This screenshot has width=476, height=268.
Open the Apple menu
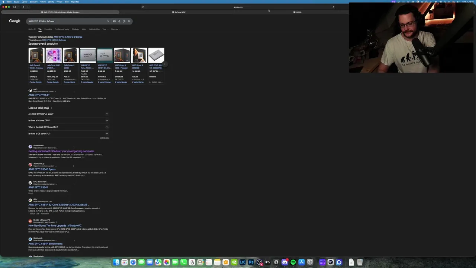[x=3, y=1]
